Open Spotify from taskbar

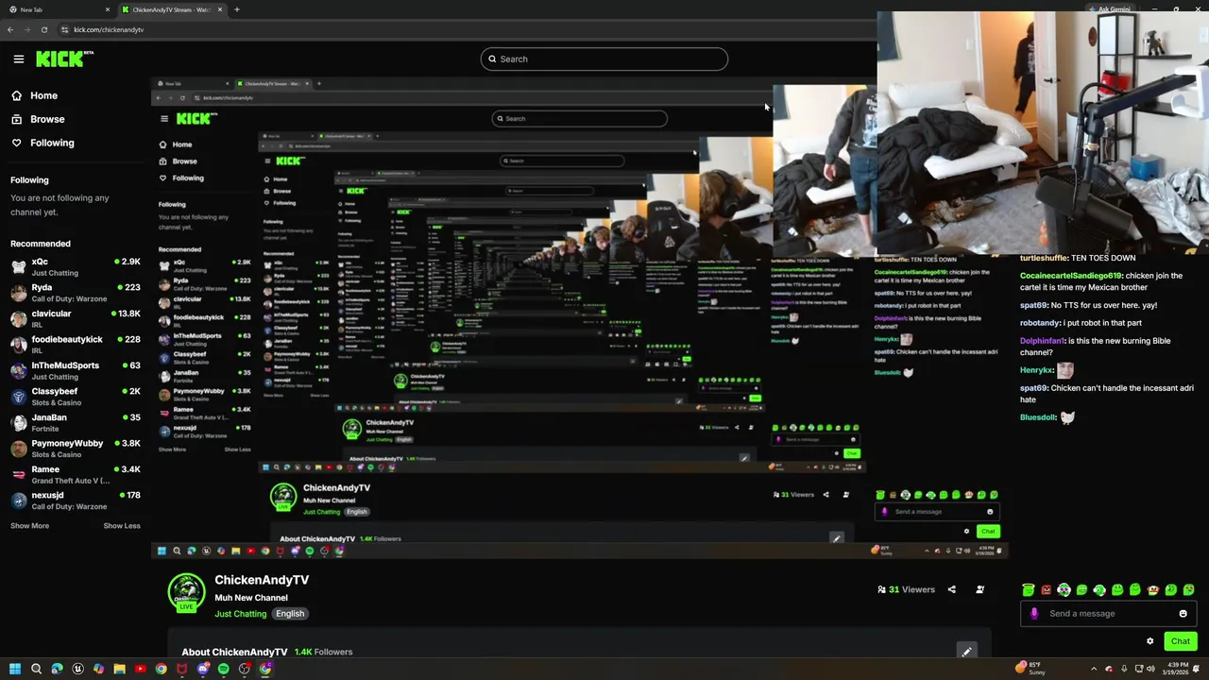tap(223, 669)
